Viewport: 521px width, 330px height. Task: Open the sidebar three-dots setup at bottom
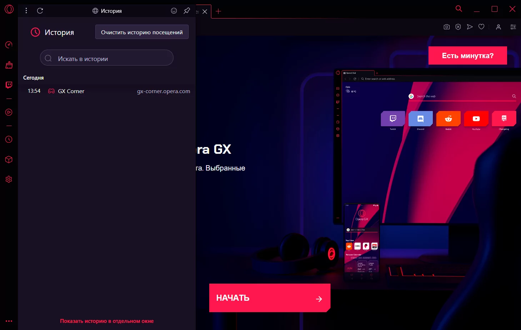pos(9,321)
